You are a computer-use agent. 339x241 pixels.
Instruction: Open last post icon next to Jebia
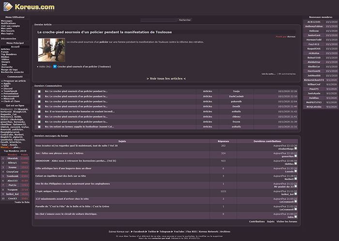coord(296,216)
